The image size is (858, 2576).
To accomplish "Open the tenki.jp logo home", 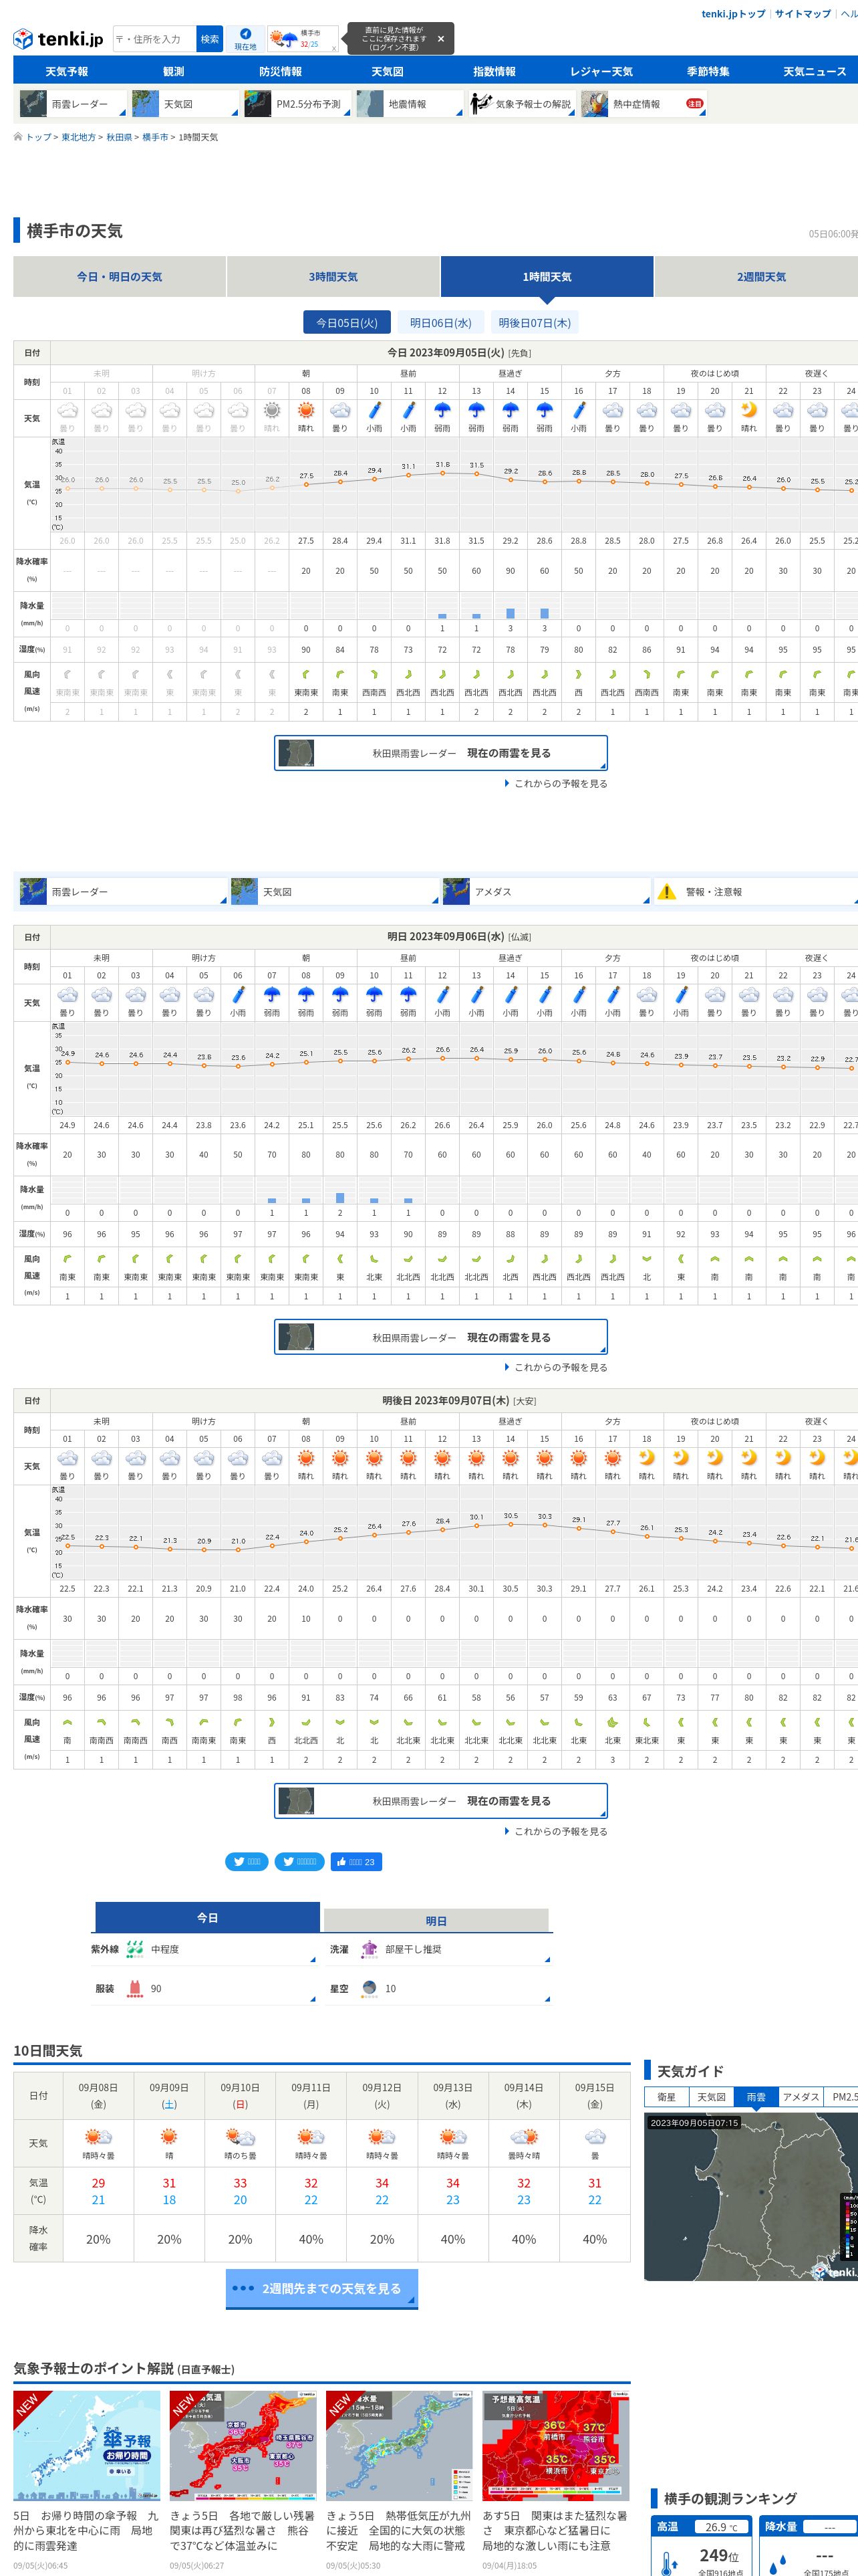I will (58, 39).
